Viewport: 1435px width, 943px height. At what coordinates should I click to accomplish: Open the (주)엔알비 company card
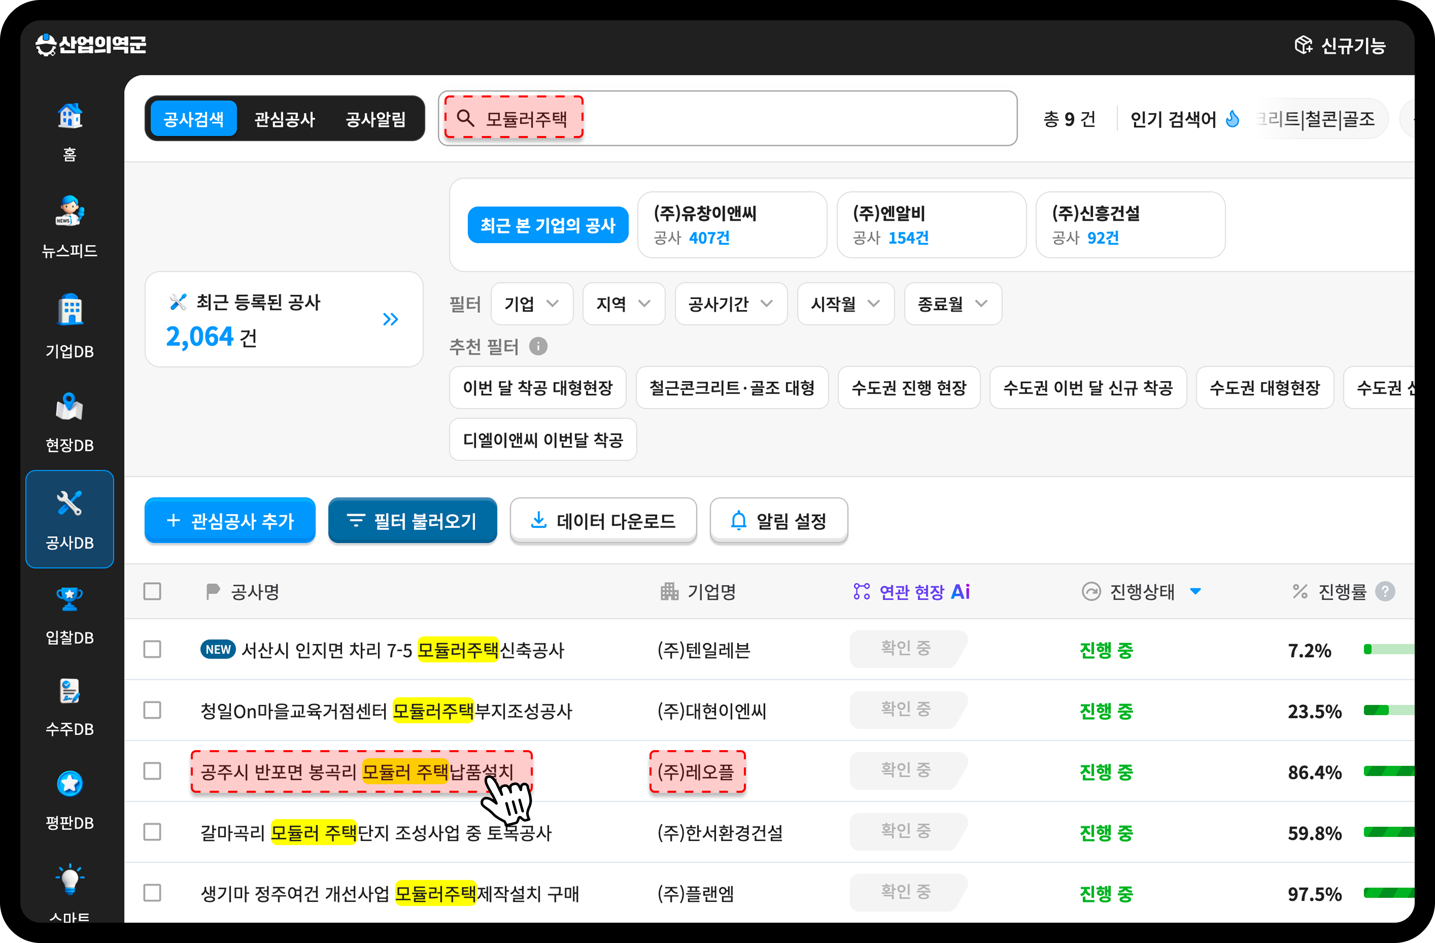[932, 225]
